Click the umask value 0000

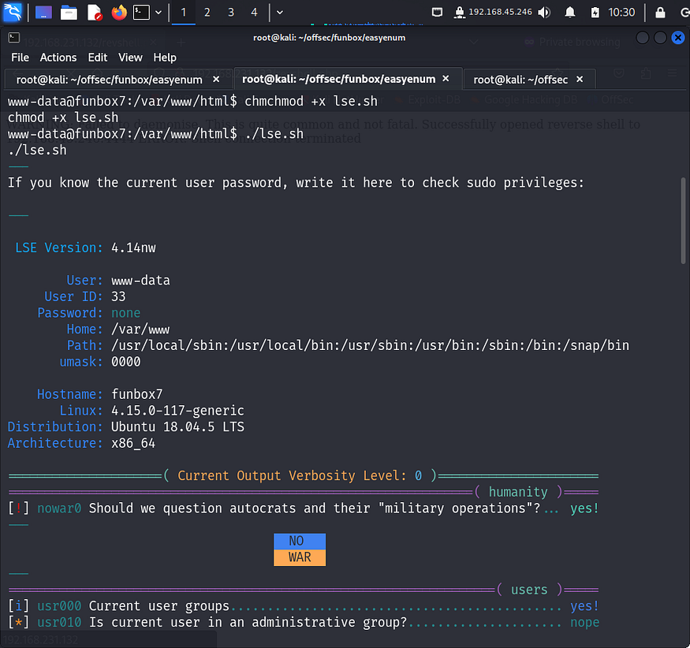126,362
